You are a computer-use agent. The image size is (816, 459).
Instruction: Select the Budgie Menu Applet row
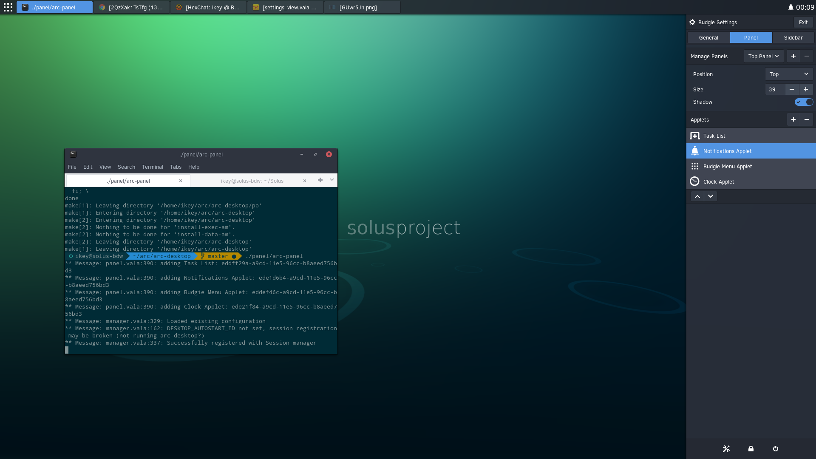coord(751,166)
